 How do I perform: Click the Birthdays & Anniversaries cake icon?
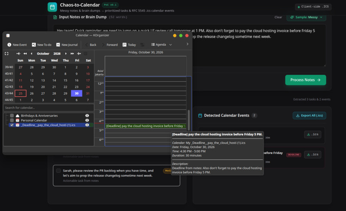click(x=18, y=116)
